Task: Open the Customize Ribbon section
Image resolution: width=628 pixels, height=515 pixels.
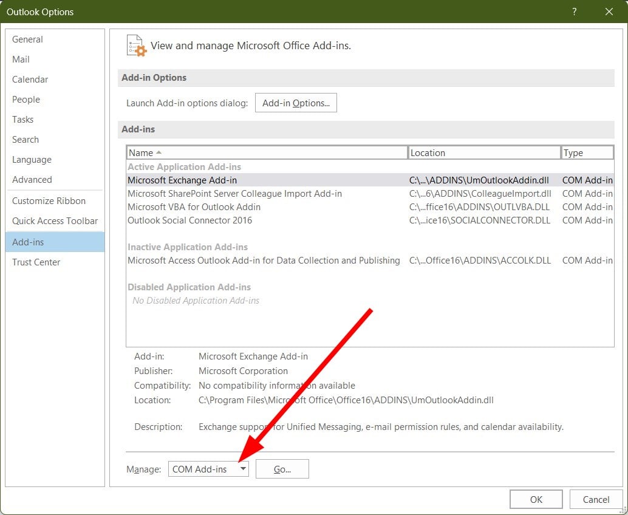Action: tap(49, 200)
